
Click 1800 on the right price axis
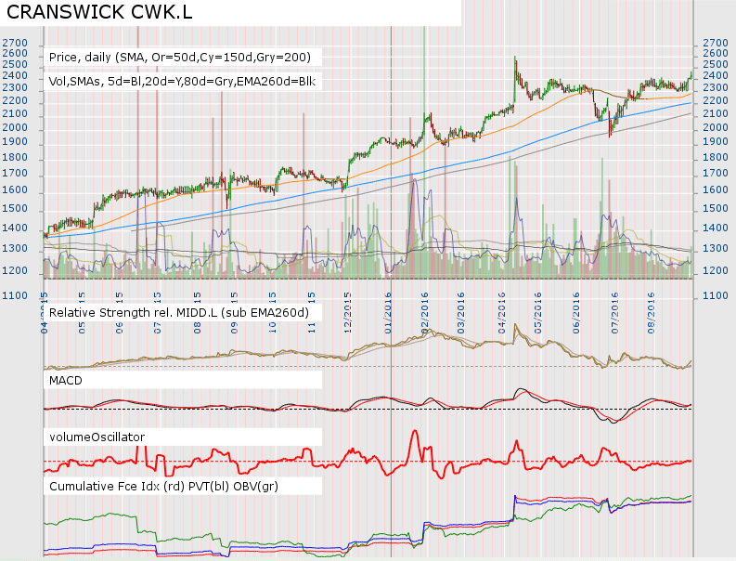click(x=716, y=157)
